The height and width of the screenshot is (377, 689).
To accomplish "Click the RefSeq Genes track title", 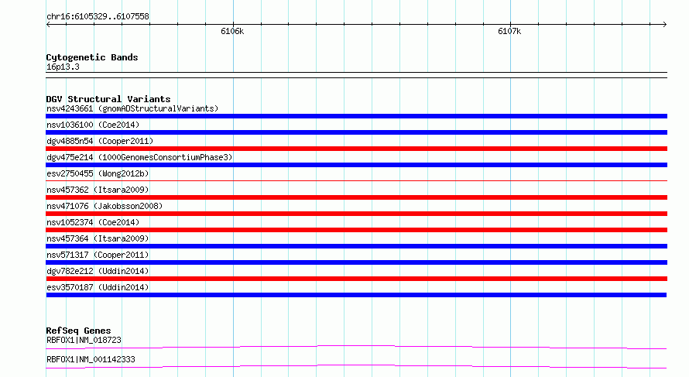I will [78, 331].
